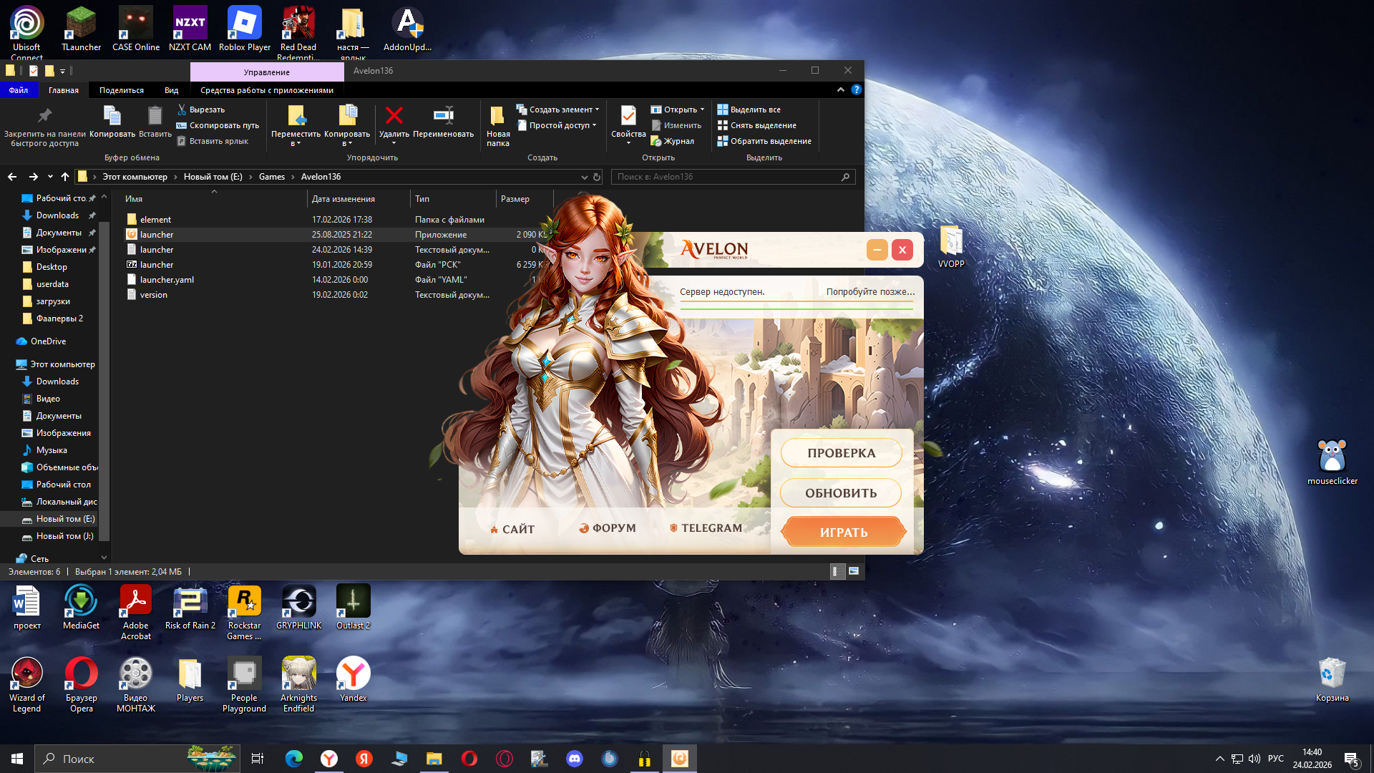
Task: Click the Cut scissors icon
Action: [x=182, y=110]
